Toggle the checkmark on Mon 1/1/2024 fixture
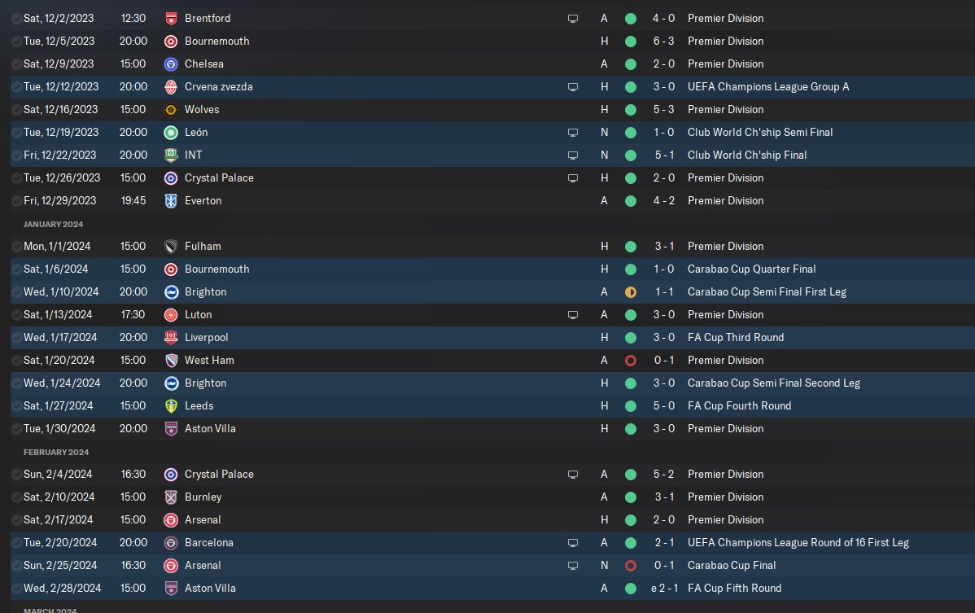Image resolution: width=975 pixels, height=613 pixels. (x=16, y=247)
